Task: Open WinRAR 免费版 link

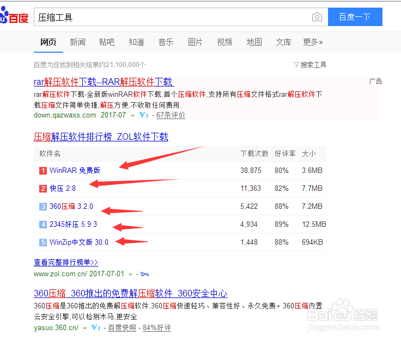Action: click(75, 170)
